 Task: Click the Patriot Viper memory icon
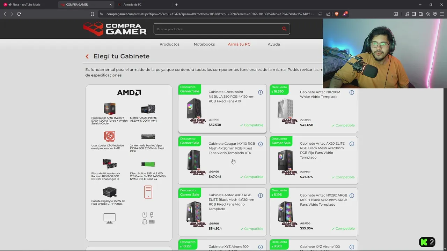point(148,137)
